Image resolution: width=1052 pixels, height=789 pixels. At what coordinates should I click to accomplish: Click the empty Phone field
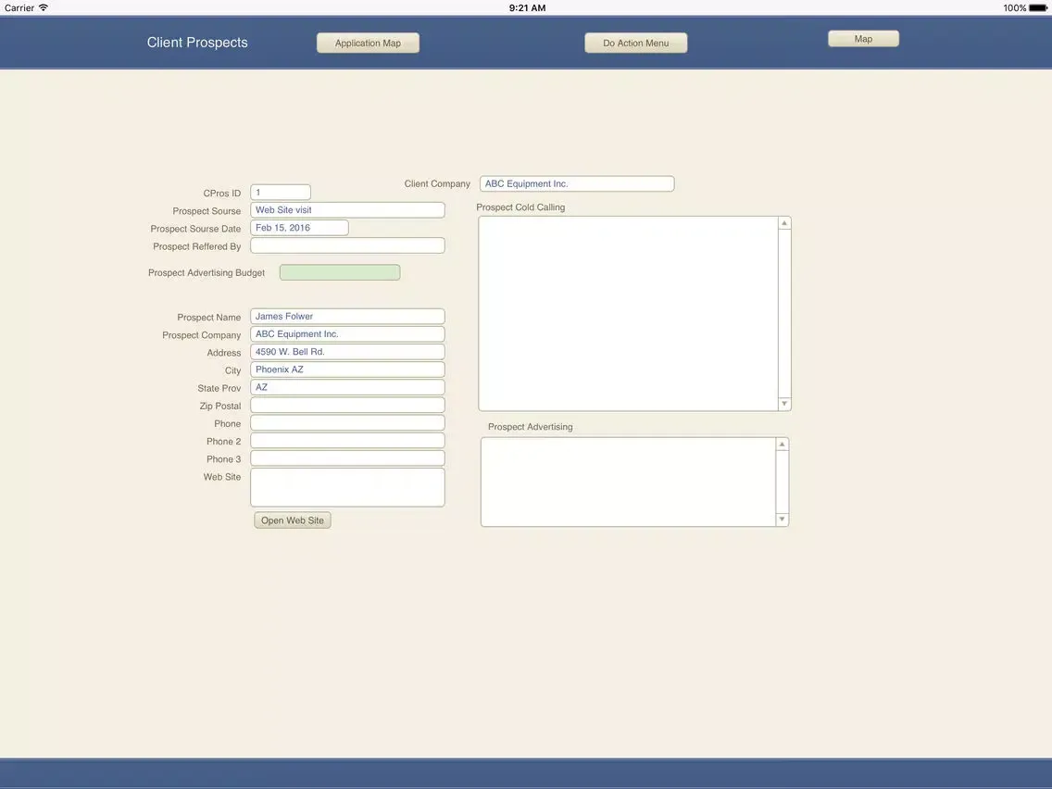[x=347, y=422]
